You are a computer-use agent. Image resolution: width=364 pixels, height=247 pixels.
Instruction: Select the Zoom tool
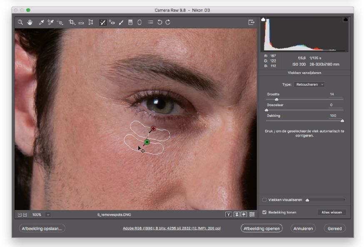pos(20,22)
